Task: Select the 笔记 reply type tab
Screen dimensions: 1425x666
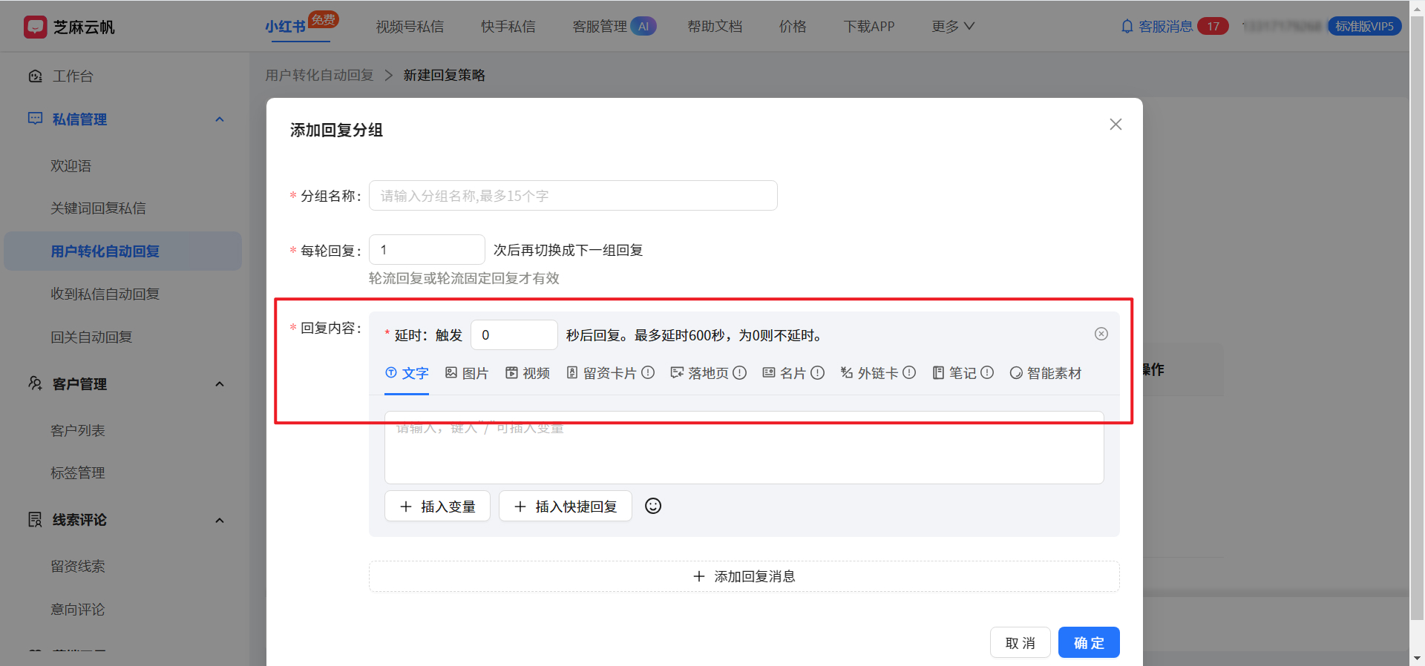Action: point(954,373)
